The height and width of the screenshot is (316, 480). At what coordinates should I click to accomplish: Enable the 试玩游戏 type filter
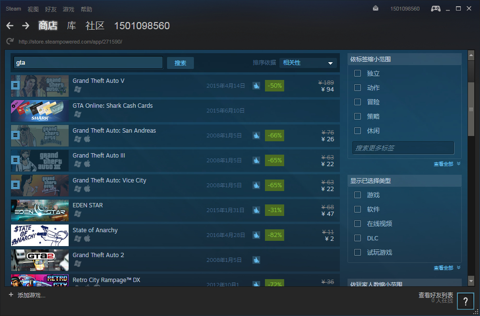[x=358, y=252]
